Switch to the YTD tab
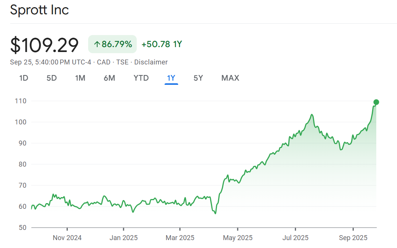Image resolution: width=397 pixels, height=248 pixels. tap(141, 78)
